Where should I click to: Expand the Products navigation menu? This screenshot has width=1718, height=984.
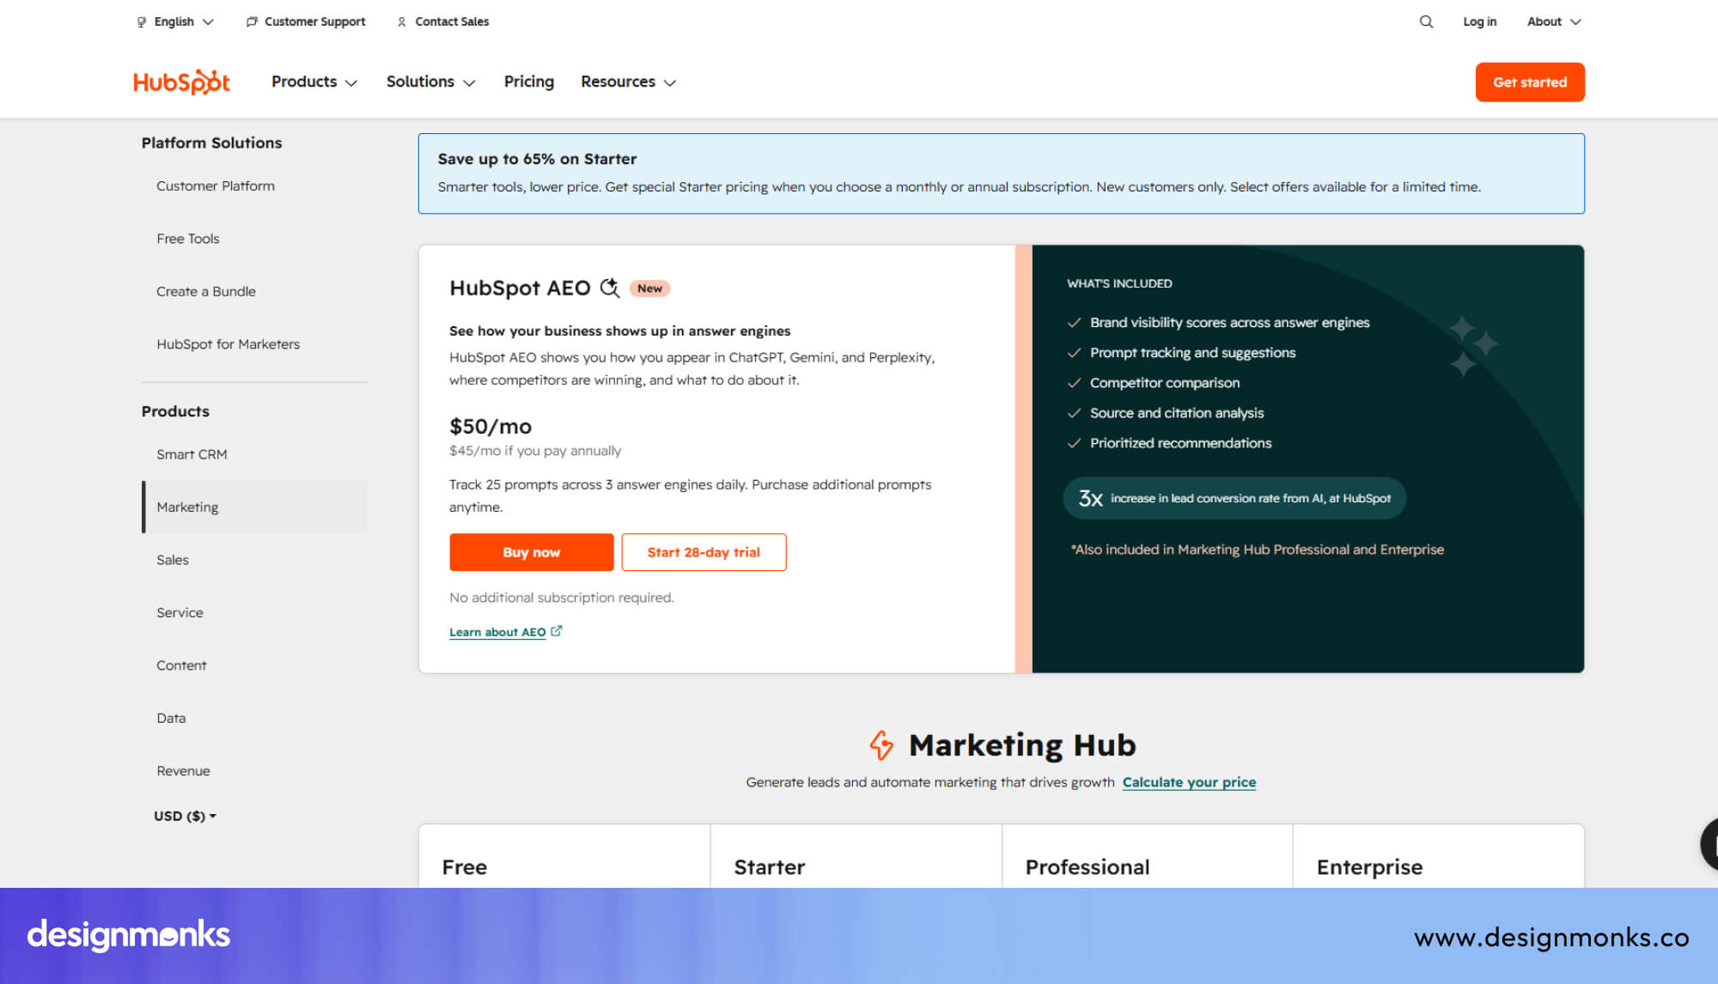coord(314,82)
